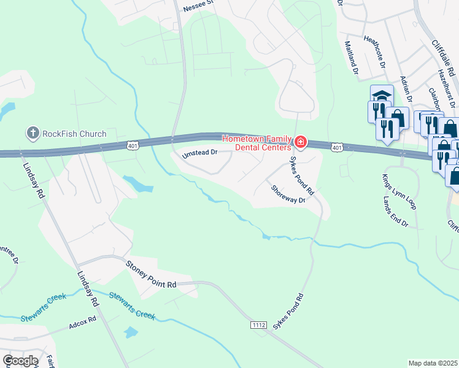Open the Map data ©2025 attribution
Screen dimensions: 459x368
click(433, 363)
